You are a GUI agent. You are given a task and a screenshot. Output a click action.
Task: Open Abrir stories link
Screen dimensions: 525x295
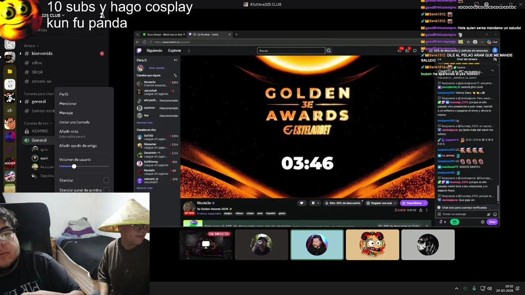[x=156, y=68]
